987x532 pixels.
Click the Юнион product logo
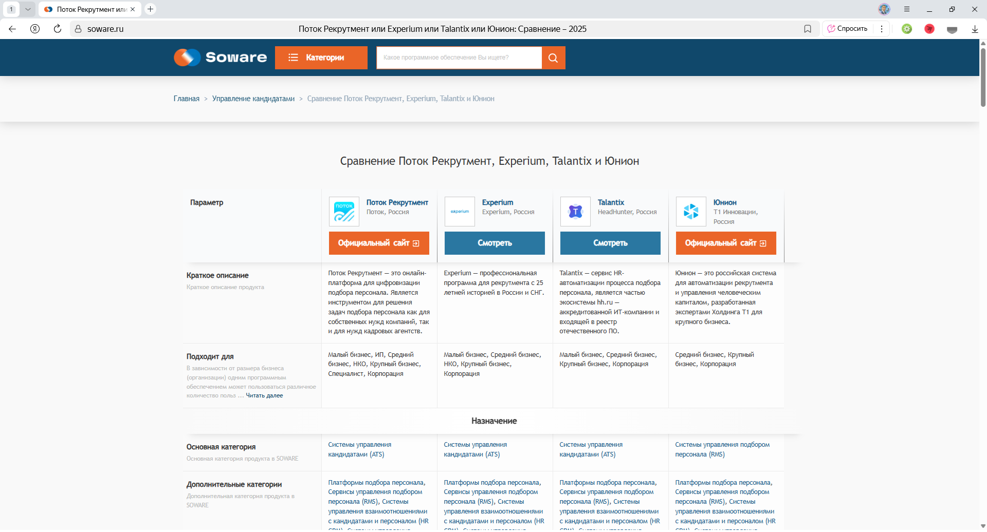click(691, 212)
